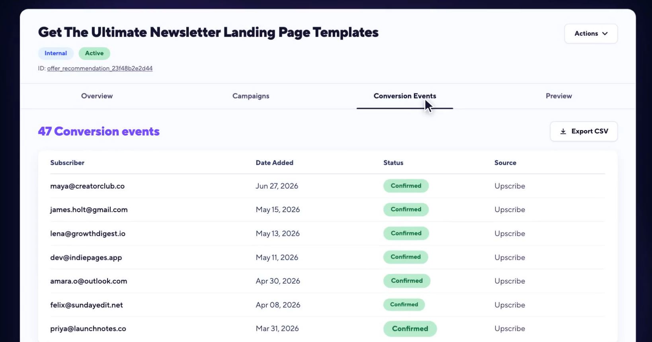652x342 pixels.
Task: Click the download icon in Export CSV
Action: 563,131
